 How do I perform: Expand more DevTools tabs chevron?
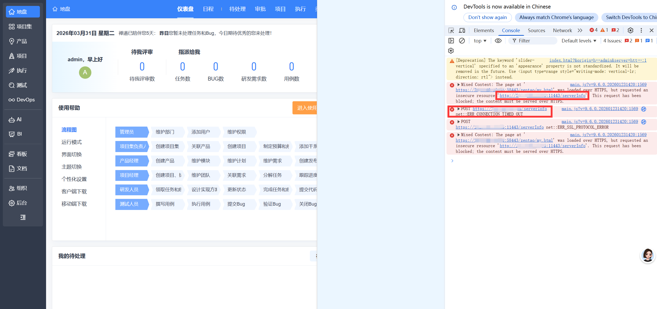pyautogui.click(x=580, y=30)
